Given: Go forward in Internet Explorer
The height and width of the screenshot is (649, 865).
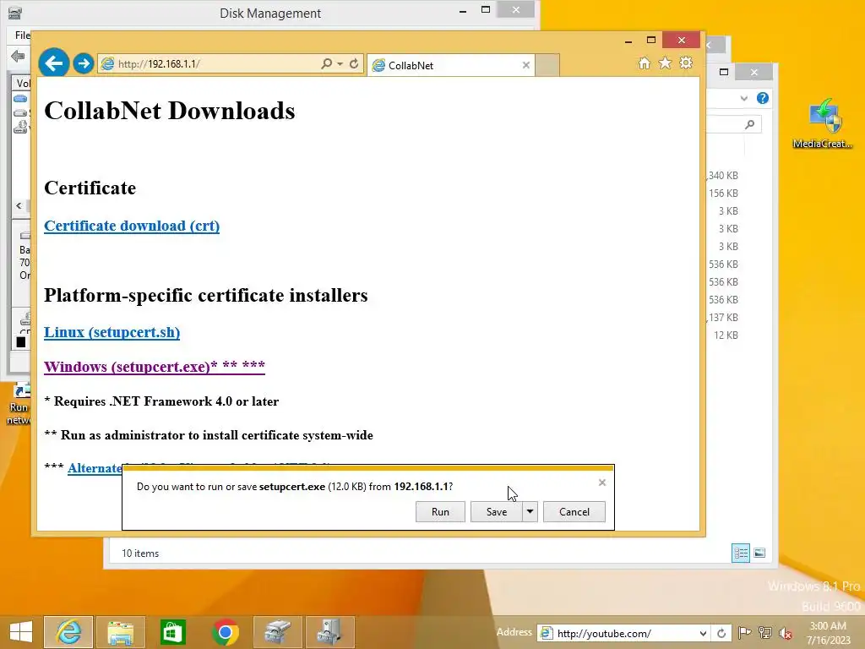Looking at the screenshot, I should click(84, 63).
